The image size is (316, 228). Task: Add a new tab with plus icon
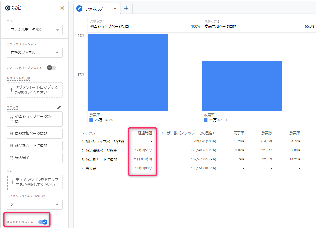[126, 9]
